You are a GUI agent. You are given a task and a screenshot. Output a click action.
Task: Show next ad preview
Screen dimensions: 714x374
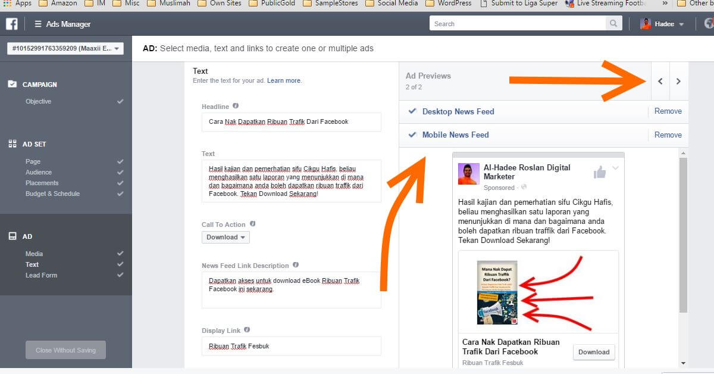[x=679, y=82]
